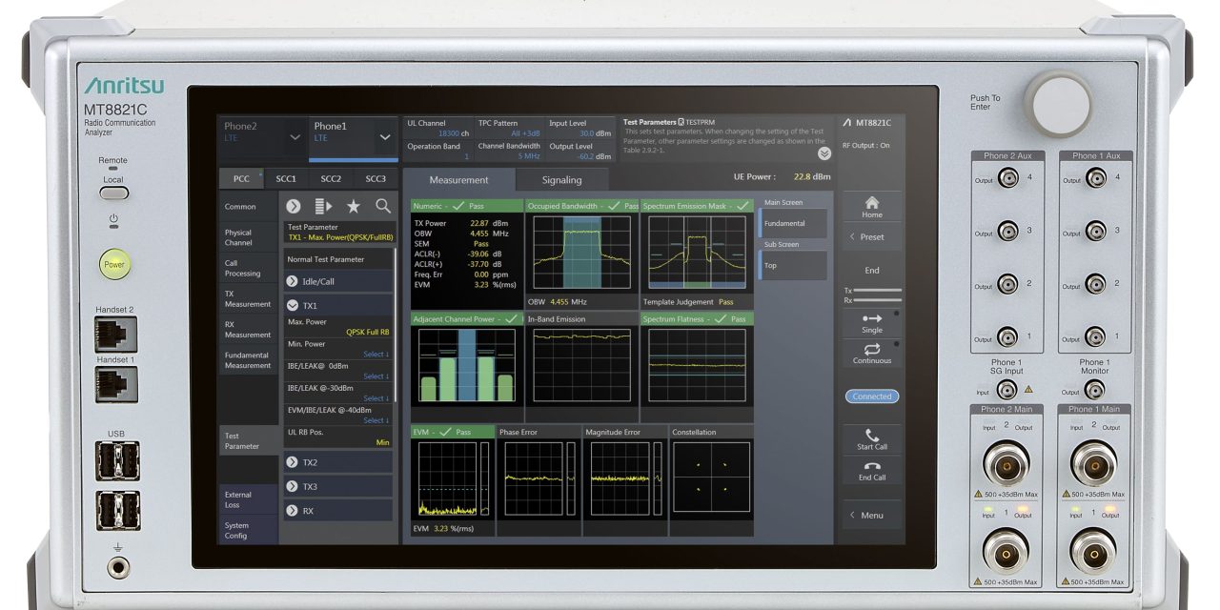Switch to the Signaling tab
Viewport: 1220px width, 610px height.
[x=560, y=179]
